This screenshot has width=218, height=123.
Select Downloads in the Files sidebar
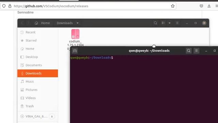click(x=38, y=73)
